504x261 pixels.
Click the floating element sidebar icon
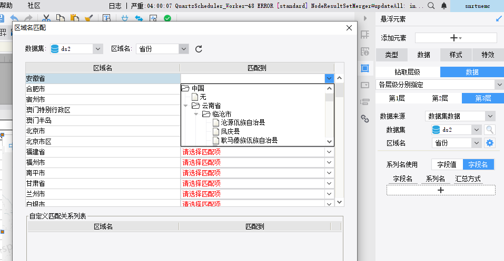click(365, 68)
